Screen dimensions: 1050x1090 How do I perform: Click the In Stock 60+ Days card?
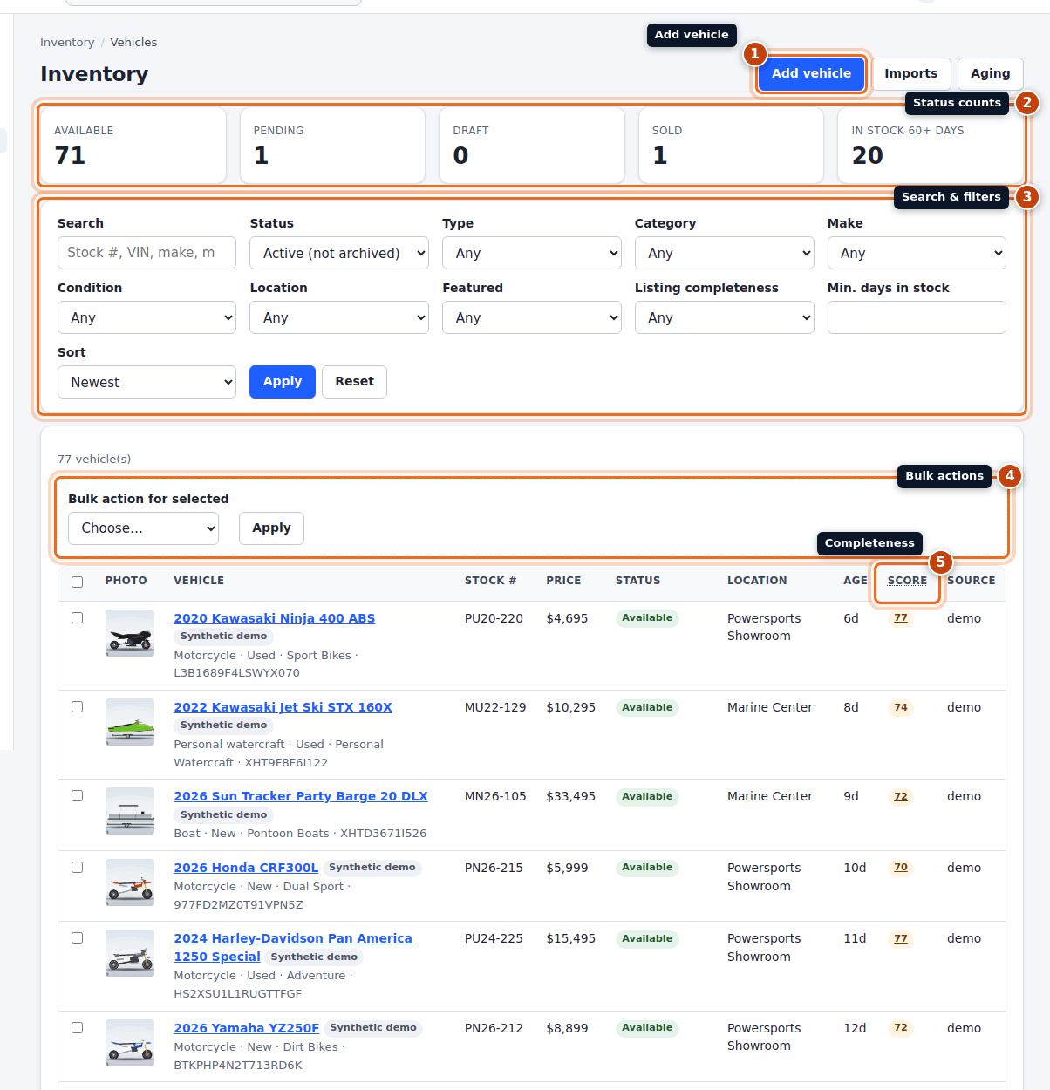[x=930, y=145]
